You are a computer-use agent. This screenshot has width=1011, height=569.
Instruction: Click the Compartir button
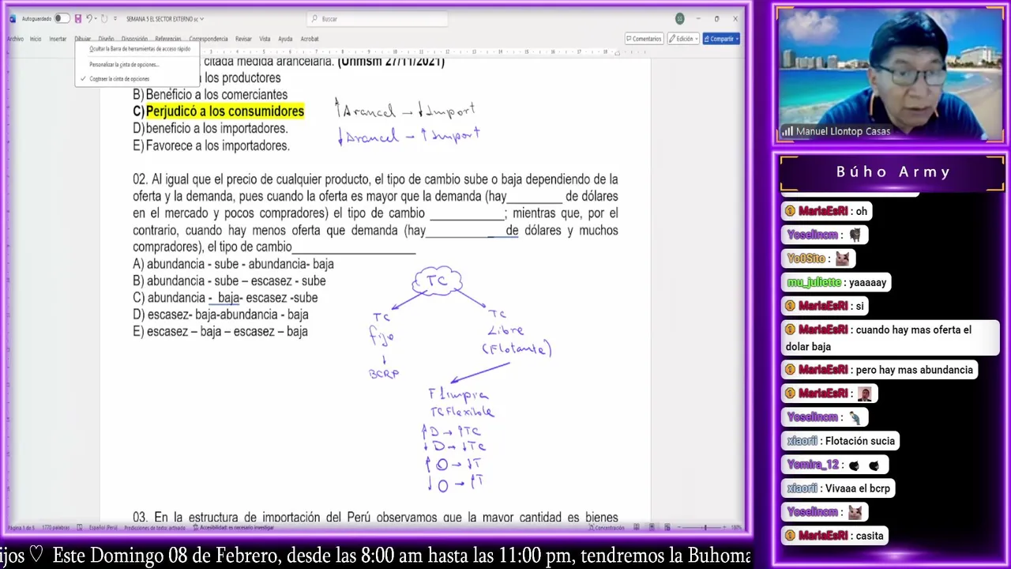point(720,39)
